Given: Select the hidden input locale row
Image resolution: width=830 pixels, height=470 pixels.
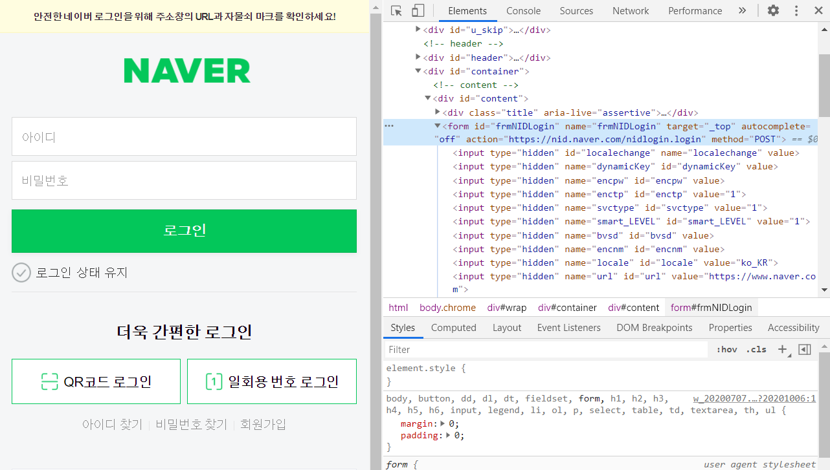Looking at the screenshot, I should pos(615,263).
